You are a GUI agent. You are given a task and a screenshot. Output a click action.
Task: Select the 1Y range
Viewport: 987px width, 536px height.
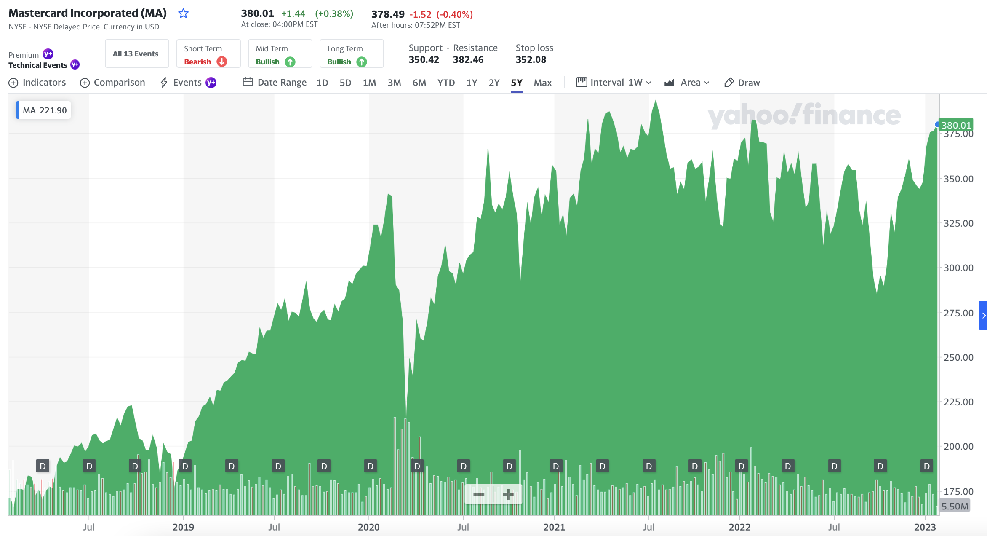tap(472, 83)
